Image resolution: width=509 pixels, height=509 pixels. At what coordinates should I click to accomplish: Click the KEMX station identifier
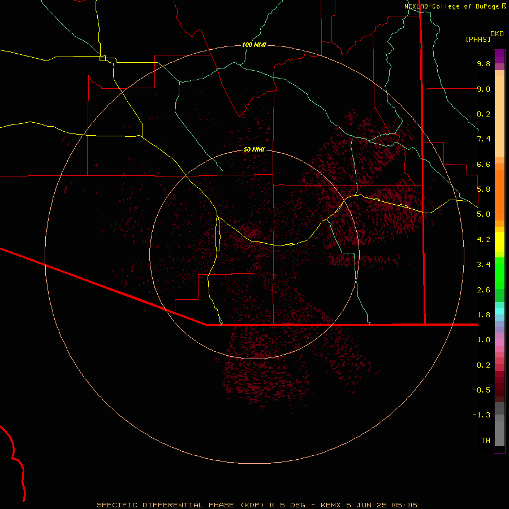[331, 505]
